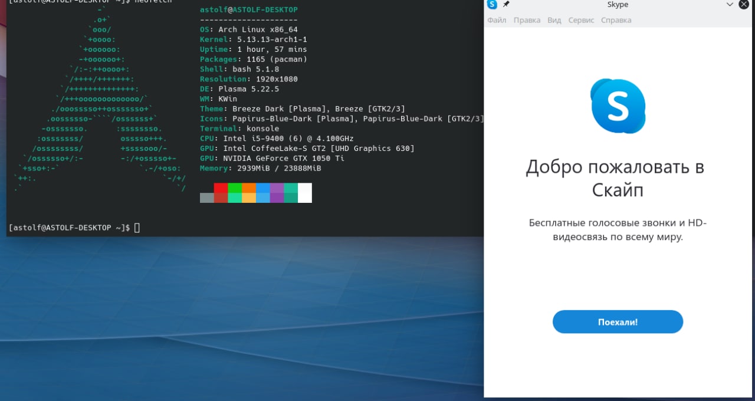Screen dimensions: 755x401
Task: Click the DE: Plasma 5.22.5 line
Action: tap(239, 89)
